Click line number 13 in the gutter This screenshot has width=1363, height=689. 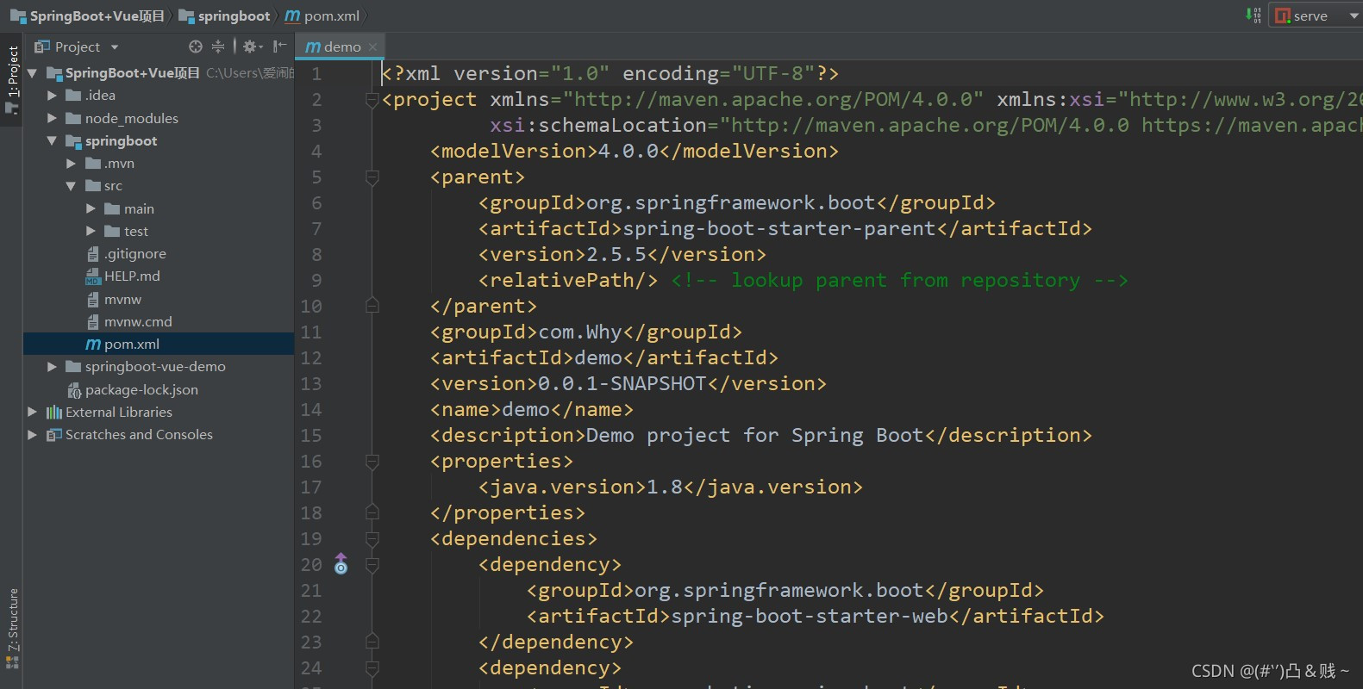pyautogui.click(x=311, y=384)
